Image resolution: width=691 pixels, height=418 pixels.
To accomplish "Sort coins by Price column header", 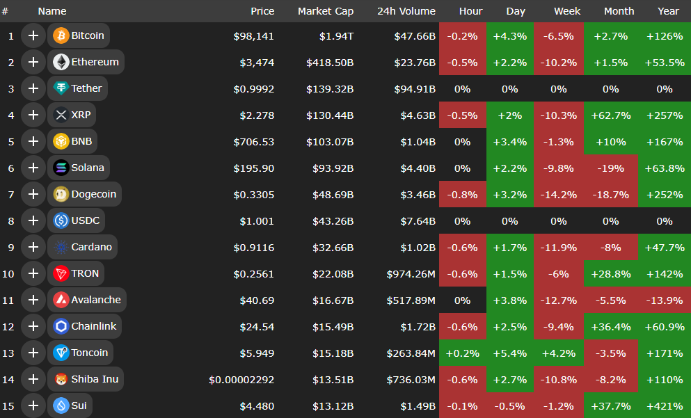I will coord(262,11).
